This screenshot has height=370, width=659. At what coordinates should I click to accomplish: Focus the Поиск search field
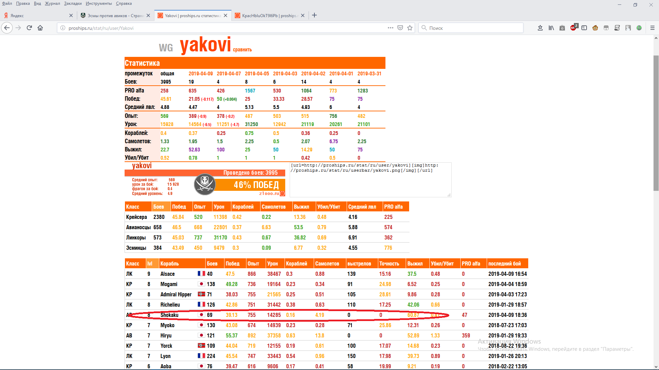(471, 28)
